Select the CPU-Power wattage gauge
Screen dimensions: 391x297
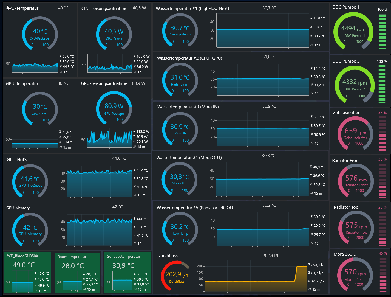click(114, 33)
